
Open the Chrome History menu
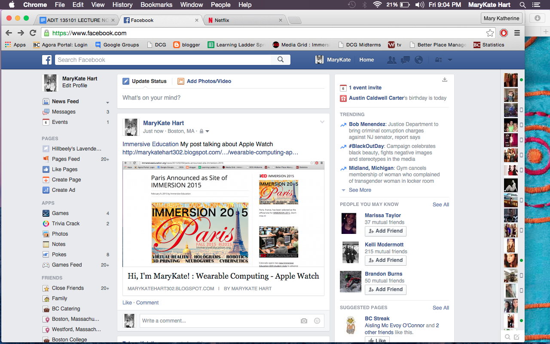tap(122, 5)
